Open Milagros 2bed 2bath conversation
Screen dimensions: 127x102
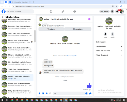(17, 56)
